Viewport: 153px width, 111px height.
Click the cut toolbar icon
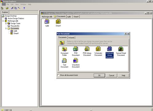coord(12,8)
